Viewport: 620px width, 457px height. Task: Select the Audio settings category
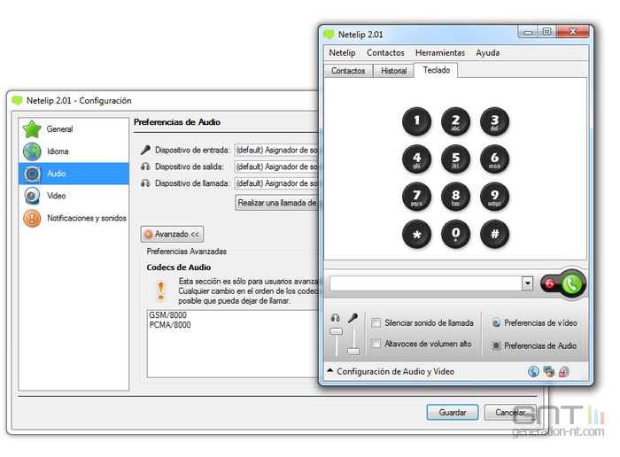74,174
